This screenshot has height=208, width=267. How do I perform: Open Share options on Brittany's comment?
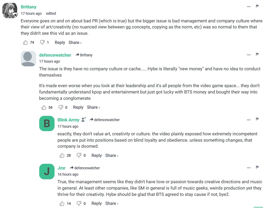coord(75,42)
